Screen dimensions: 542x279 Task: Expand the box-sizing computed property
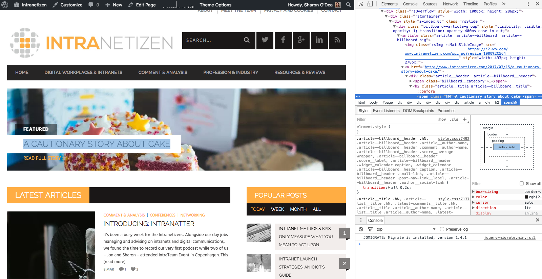coord(473,192)
